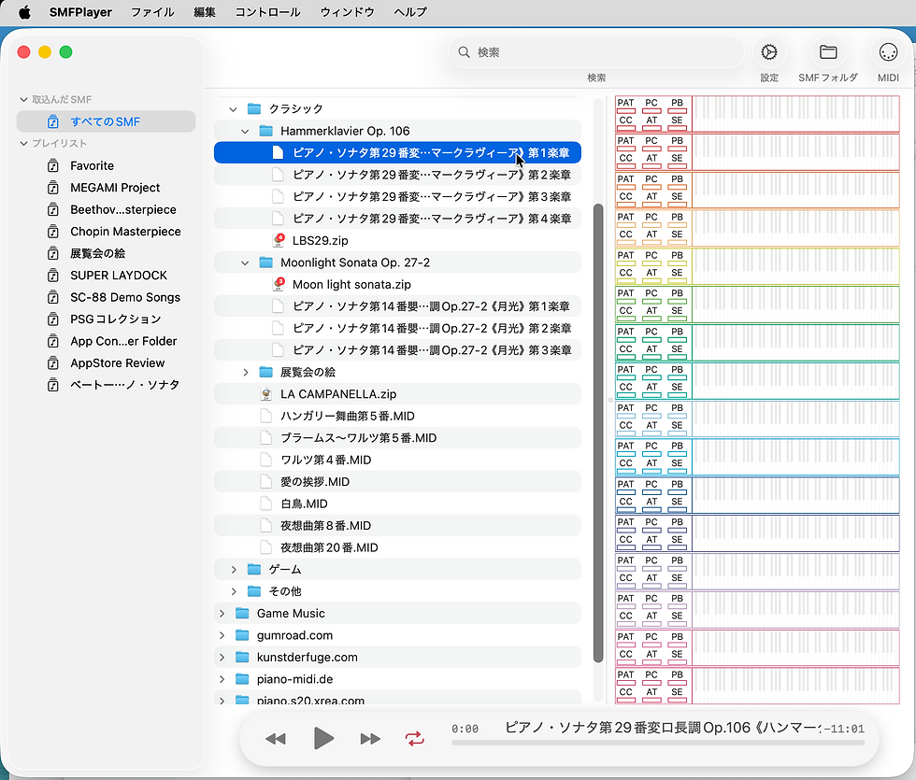Click the LBS29.zip archive icon
Image resolution: width=916 pixels, height=780 pixels.
pos(279,240)
